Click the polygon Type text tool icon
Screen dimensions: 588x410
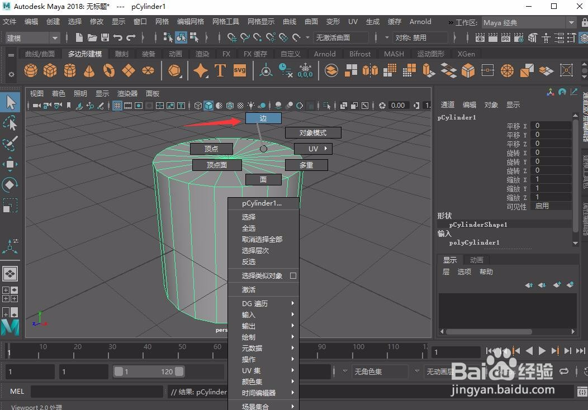click(220, 70)
